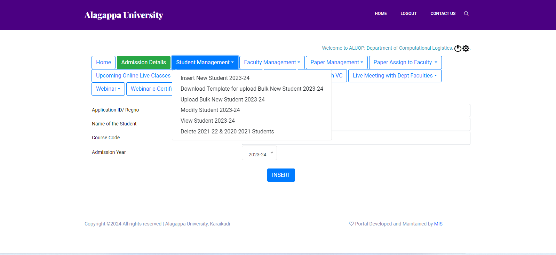The height and width of the screenshot is (255, 556).
Task: Click the Admission Year label
Action: (109, 152)
